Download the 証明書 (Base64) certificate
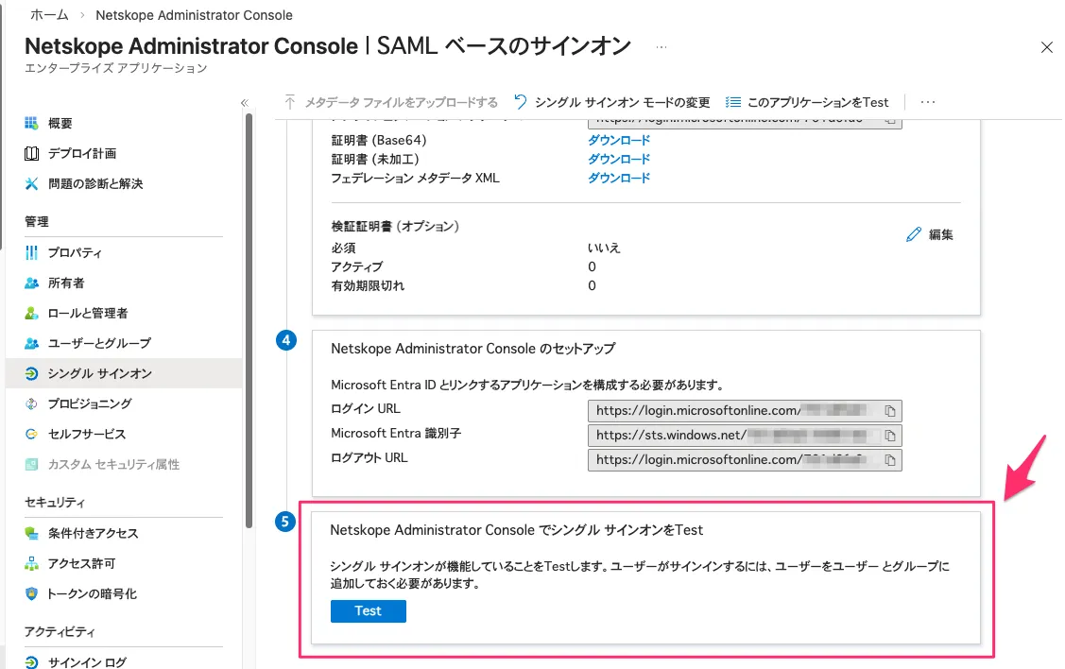 619,141
